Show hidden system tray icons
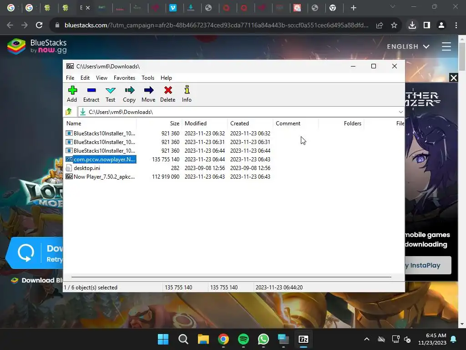 point(367,339)
